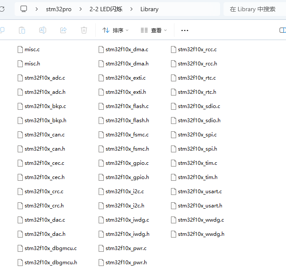The width and height of the screenshot is (286, 272).
Task: Select file stm32f10x_tim.h
Action: click(194, 177)
